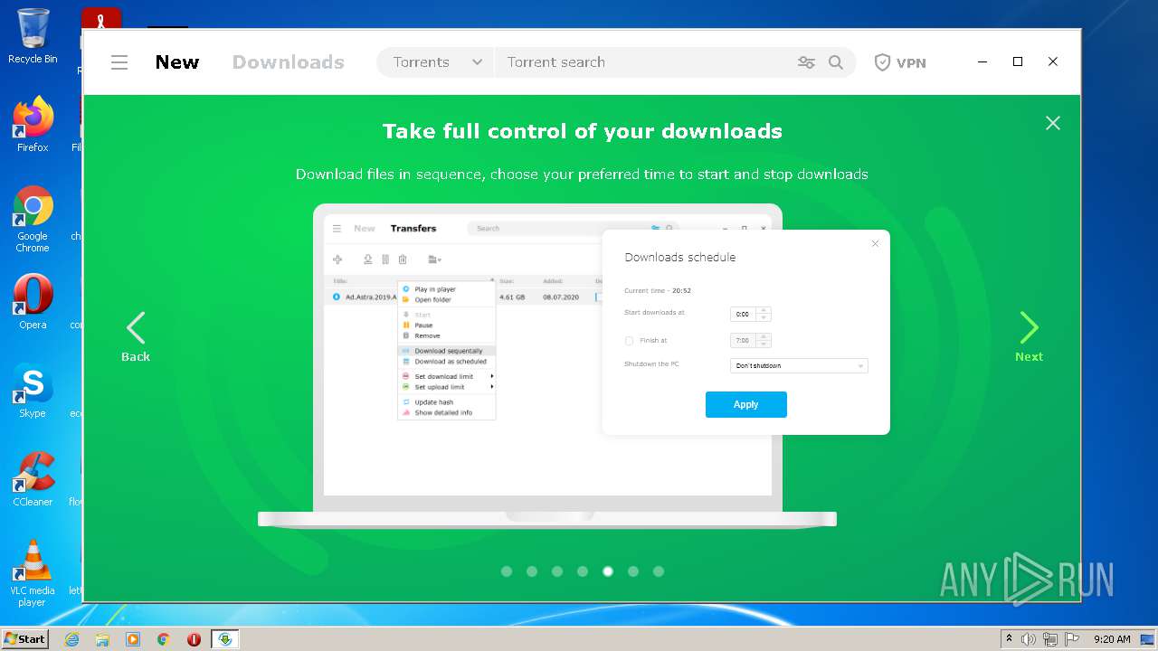Maximize the torrent client window
The width and height of the screenshot is (1158, 651).
pyautogui.click(x=1018, y=61)
